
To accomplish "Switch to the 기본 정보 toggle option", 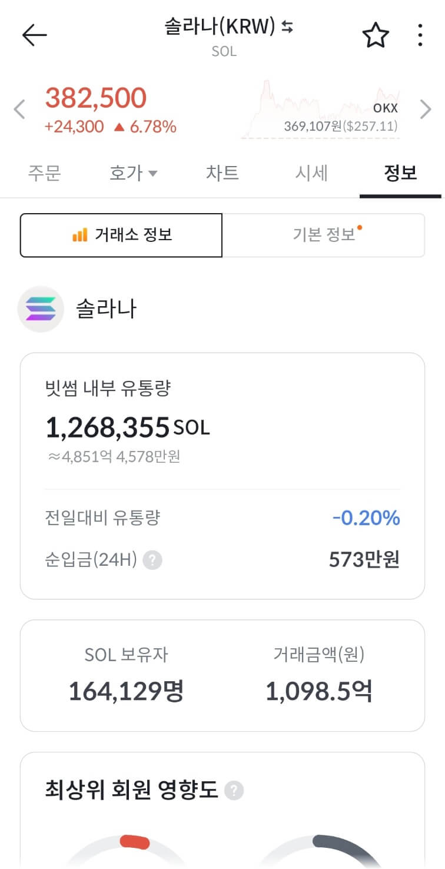I will coord(324,236).
